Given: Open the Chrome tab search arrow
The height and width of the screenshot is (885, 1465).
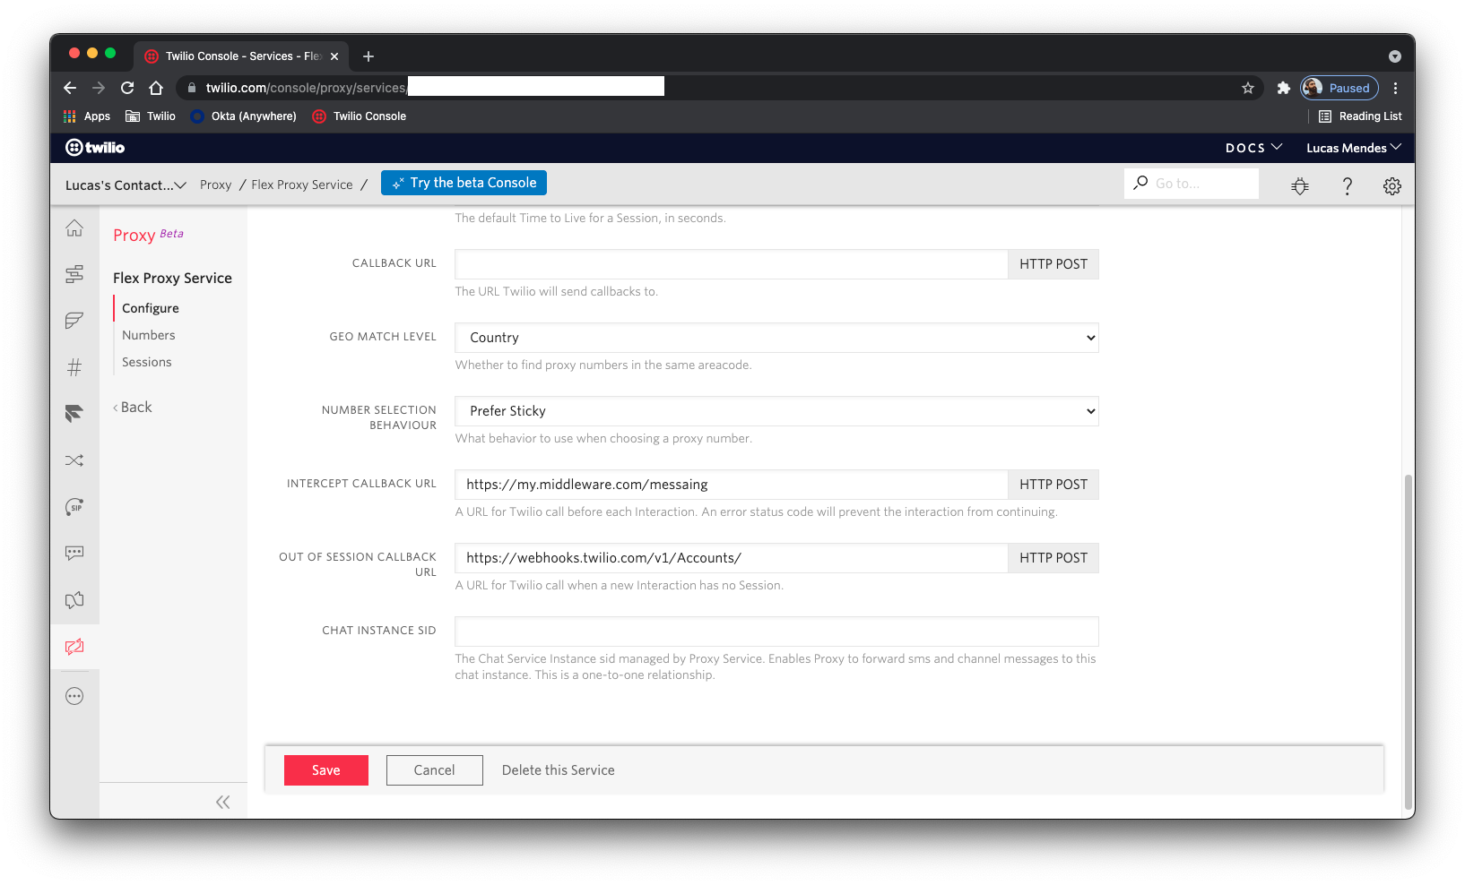Looking at the screenshot, I should click(x=1395, y=56).
